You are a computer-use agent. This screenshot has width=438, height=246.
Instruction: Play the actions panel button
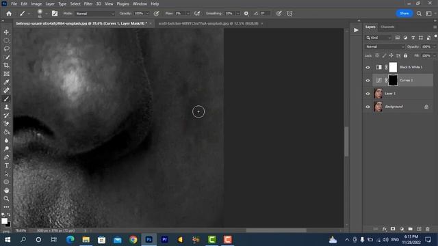point(356,30)
